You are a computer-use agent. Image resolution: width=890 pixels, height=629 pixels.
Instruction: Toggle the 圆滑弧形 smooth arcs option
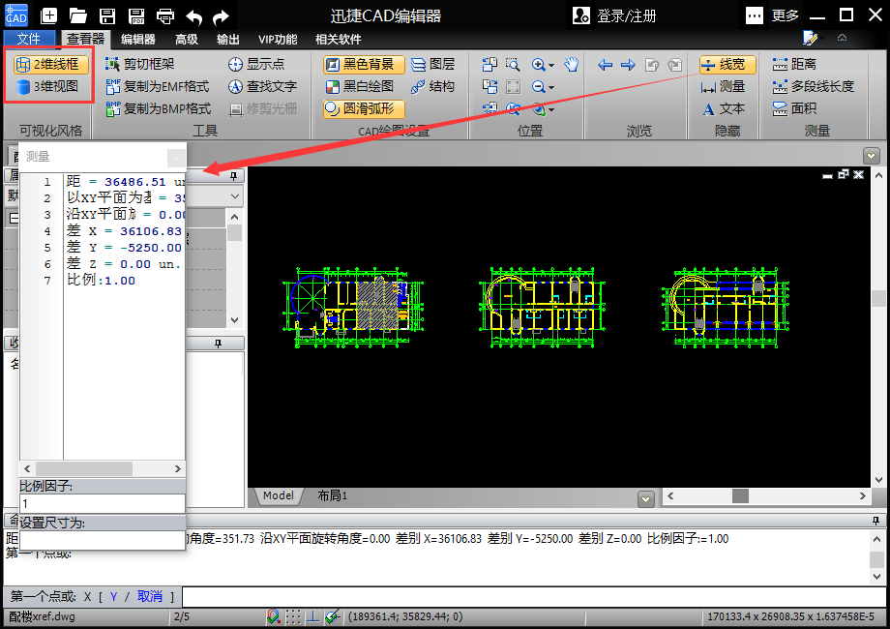pyautogui.click(x=365, y=108)
